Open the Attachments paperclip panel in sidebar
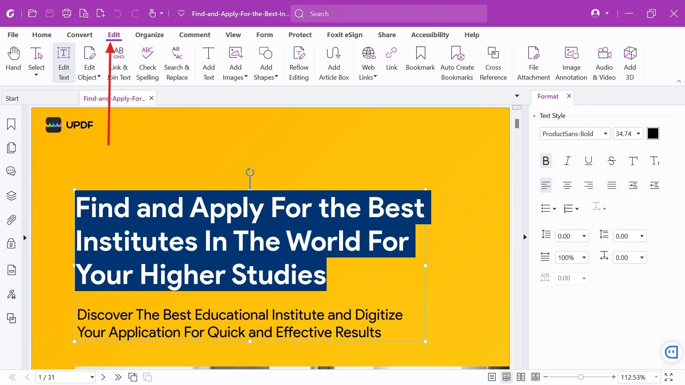This screenshot has width=685, height=385. (x=11, y=220)
